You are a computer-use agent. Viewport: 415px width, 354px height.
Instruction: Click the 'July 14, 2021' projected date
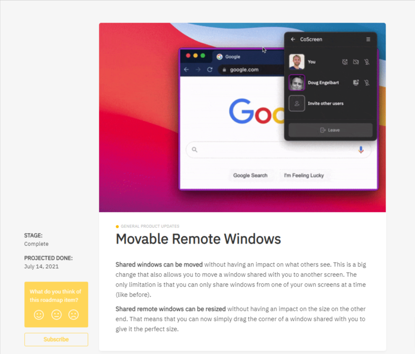tap(41, 267)
